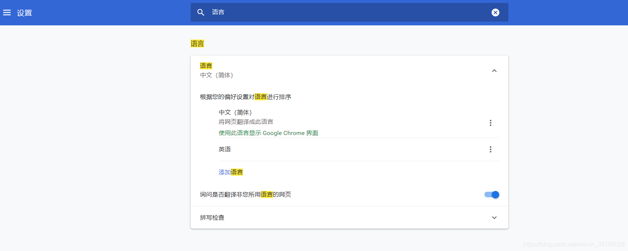The width and height of the screenshot is (628, 251).
Task: Click the search magnifier icon
Action: point(201,12)
